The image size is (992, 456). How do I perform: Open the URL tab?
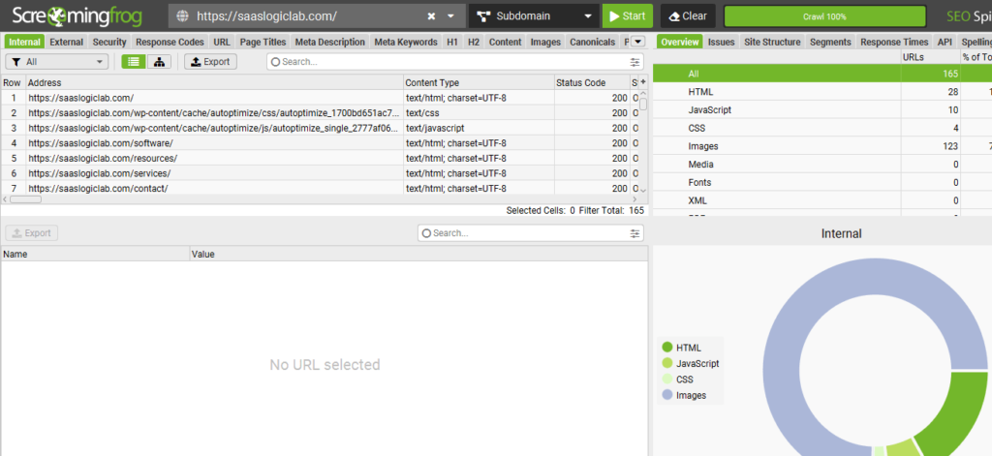(x=222, y=42)
